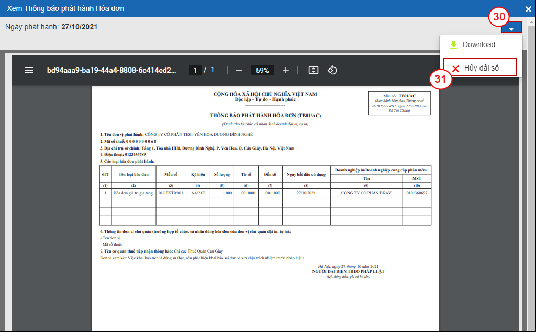Click the date 27/10/2021 next to Ngày phát hành
Image resolution: width=536 pixels, height=332 pixels.
pyautogui.click(x=80, y=27)
